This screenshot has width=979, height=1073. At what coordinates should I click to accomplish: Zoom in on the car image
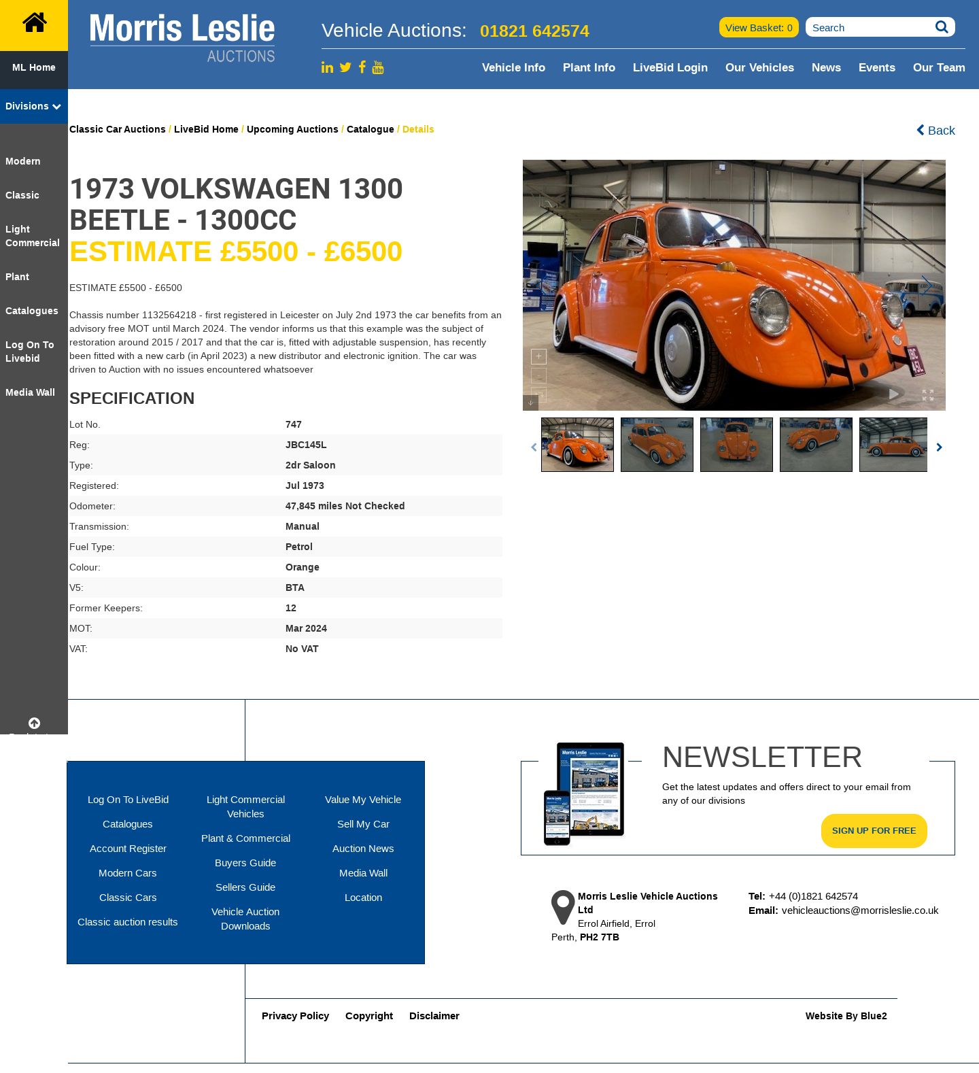538,356
